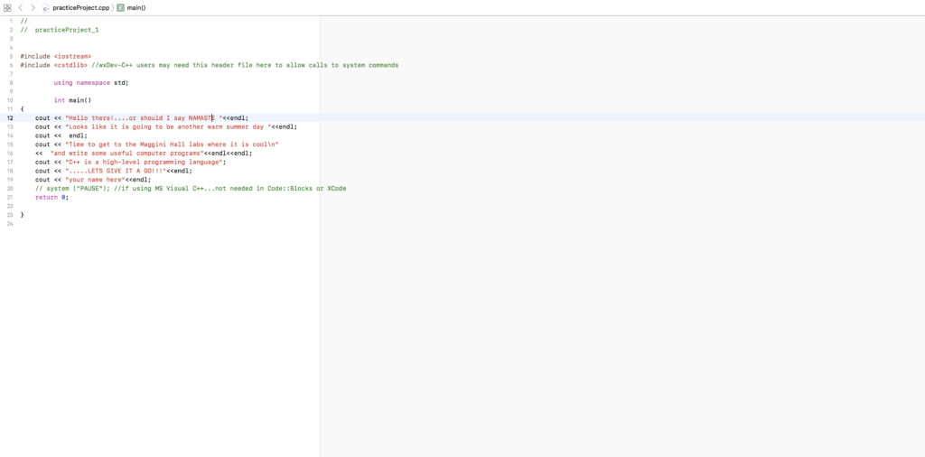Click the closing brace on line 23
925x457 pixels.
pyautogui.click(x=23, y=215)
